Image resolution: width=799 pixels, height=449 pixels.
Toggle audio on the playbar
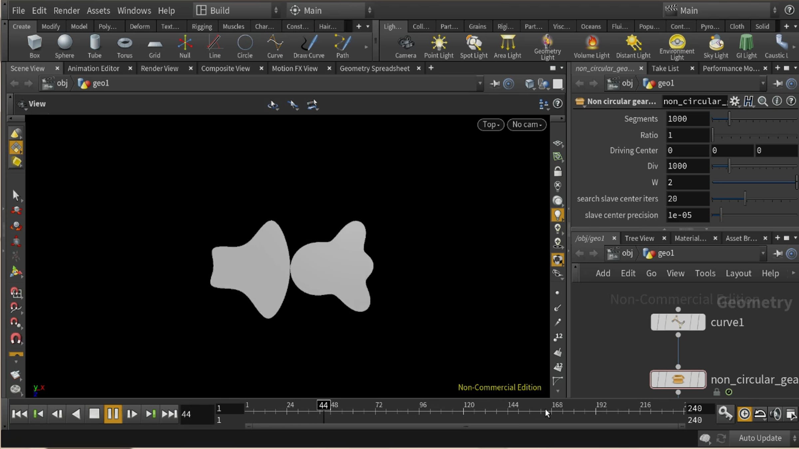pyautogui.click(x=776, y=414)
